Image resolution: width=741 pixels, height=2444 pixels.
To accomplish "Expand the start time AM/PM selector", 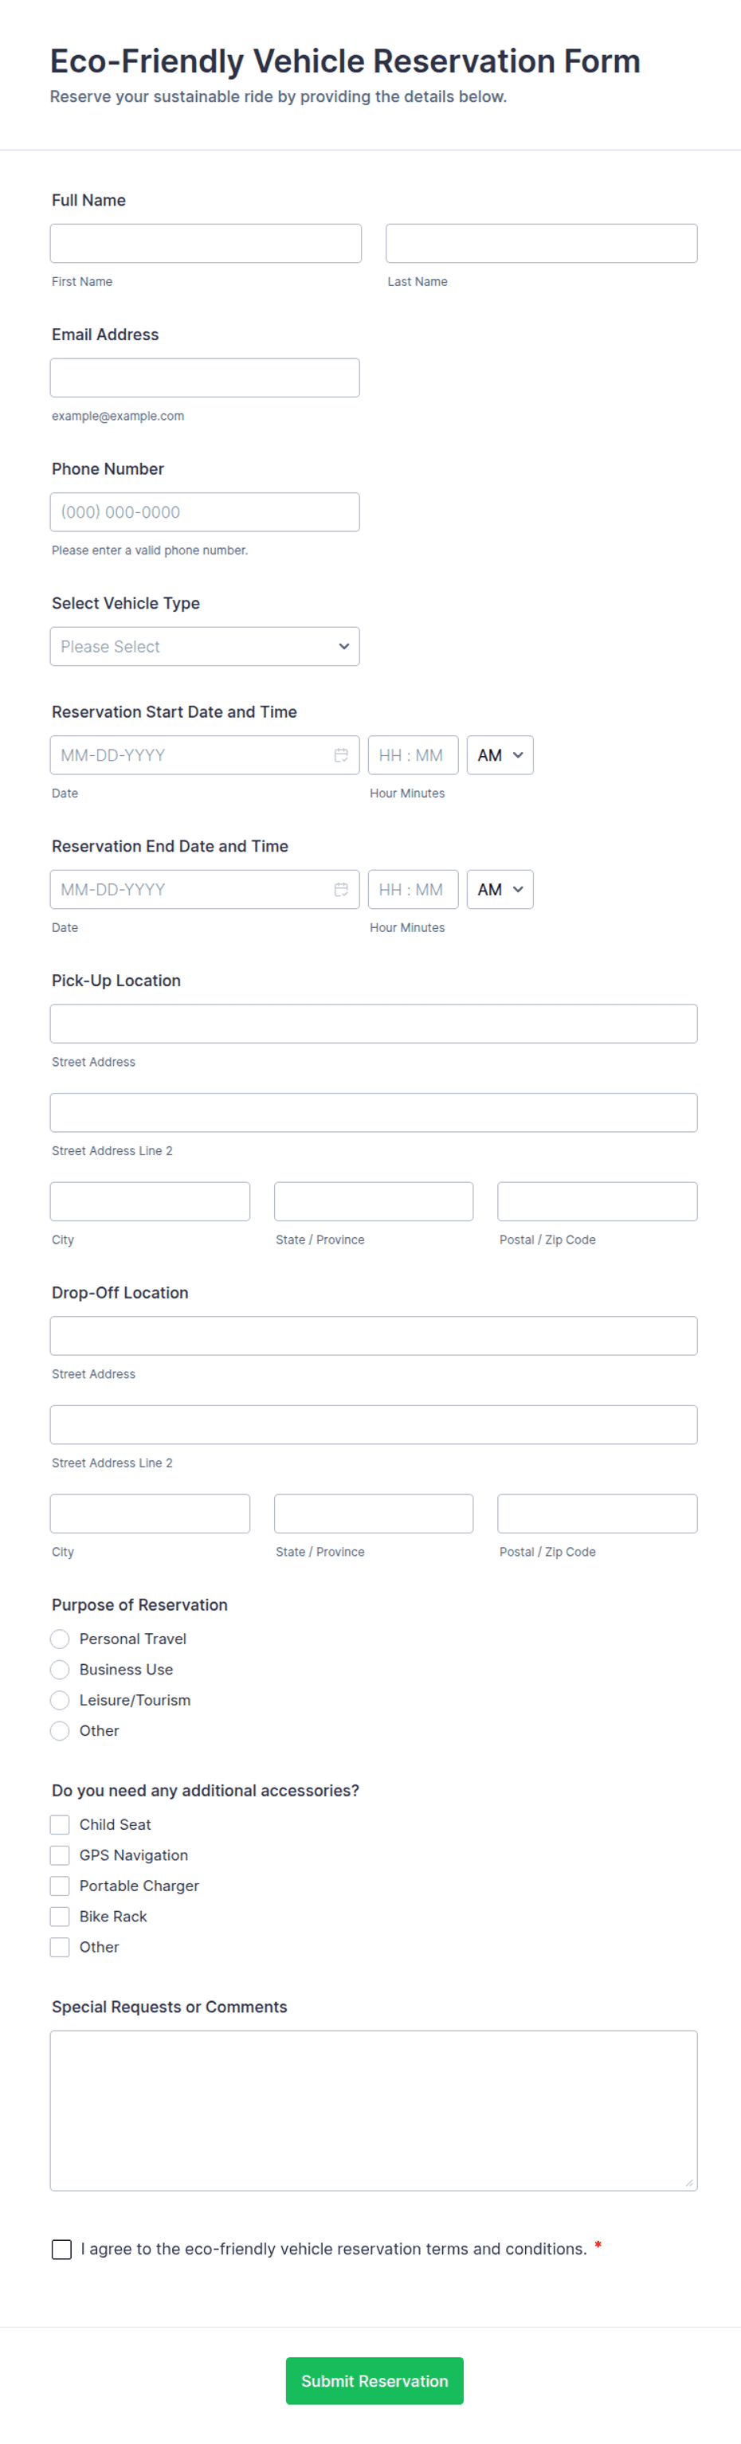I will click(x=499, y=755).
